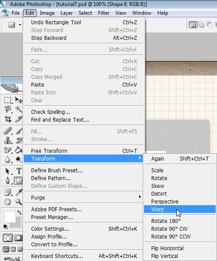Expand the Transform submenu arrow

pos(140,158)
